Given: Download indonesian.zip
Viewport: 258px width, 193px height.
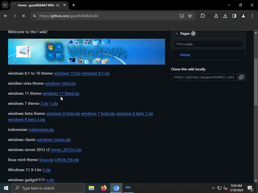Looking at the screenshot, I should point(41,130).
